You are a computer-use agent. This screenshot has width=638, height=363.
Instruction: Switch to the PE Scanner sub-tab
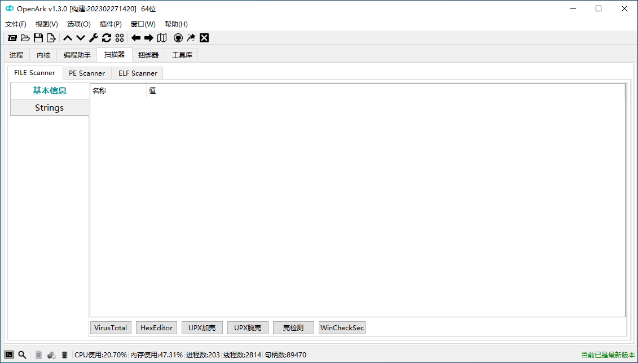[87, 73]
